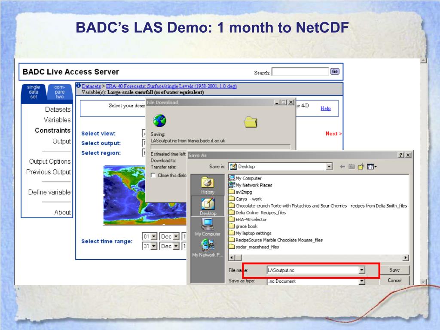Click the blue info icon beside Datasets
This screenshot has height=330, width=440.
coord(78,86)
